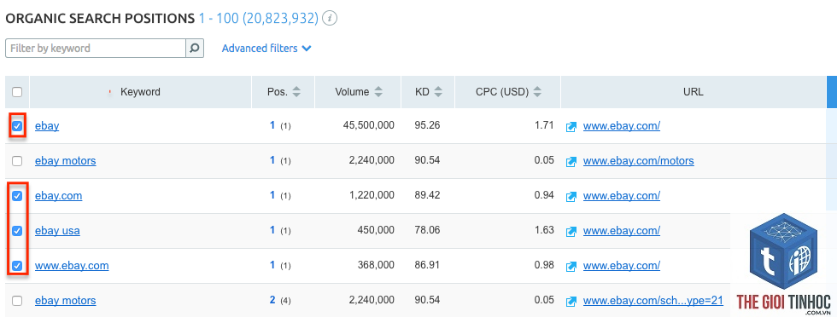This screenshot has height=317, width=837.
Task: Select the 0.94 CPC value
Action: pyautogui.click(x=545, y=195)
